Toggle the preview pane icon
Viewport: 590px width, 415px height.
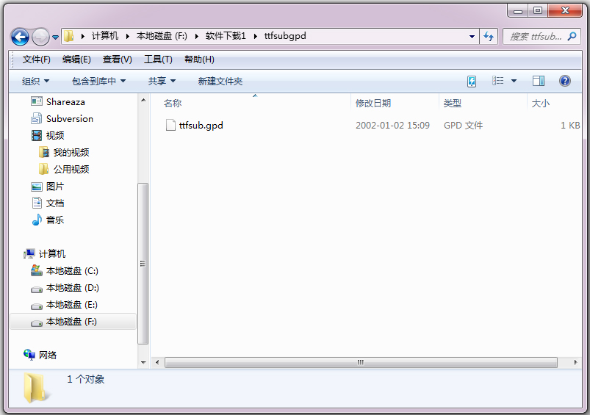coord(539,81)
